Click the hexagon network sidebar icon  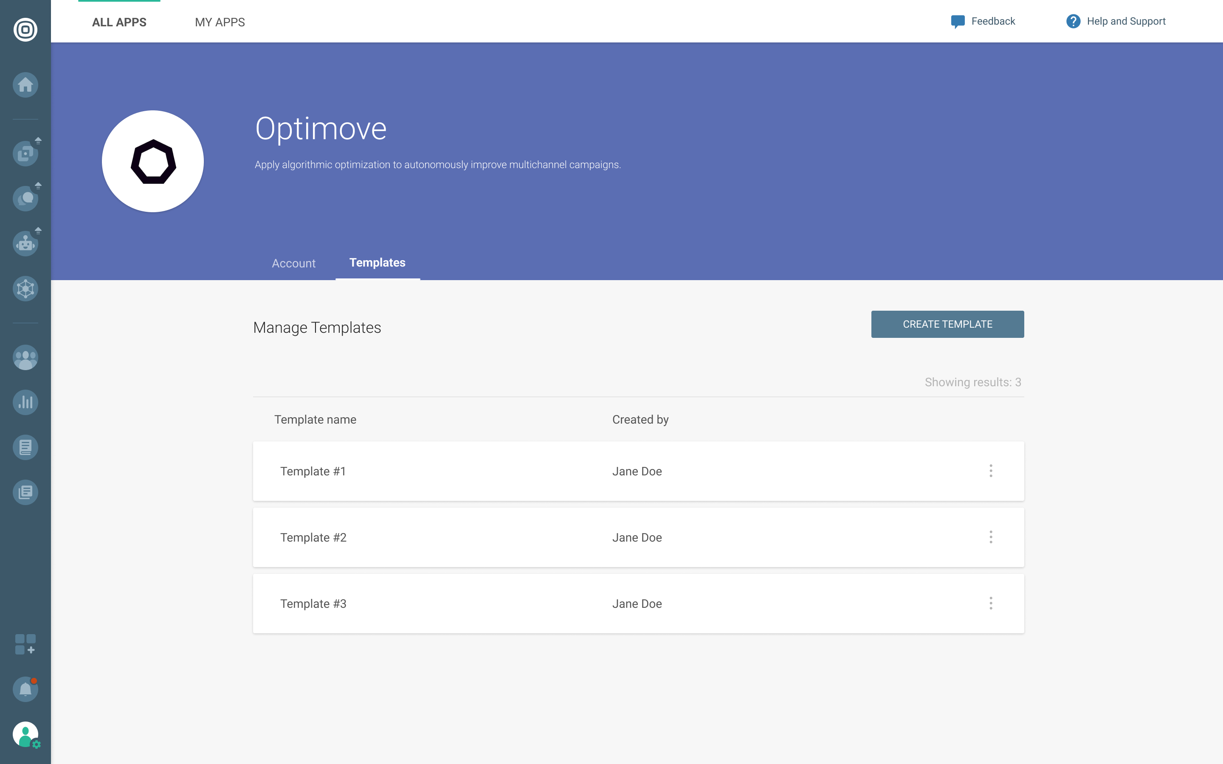25,289
